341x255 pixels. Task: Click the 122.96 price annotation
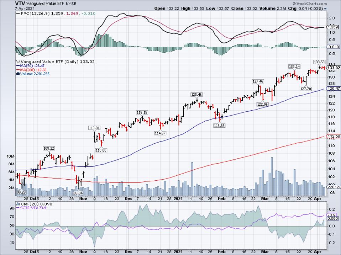pos(262,105)
